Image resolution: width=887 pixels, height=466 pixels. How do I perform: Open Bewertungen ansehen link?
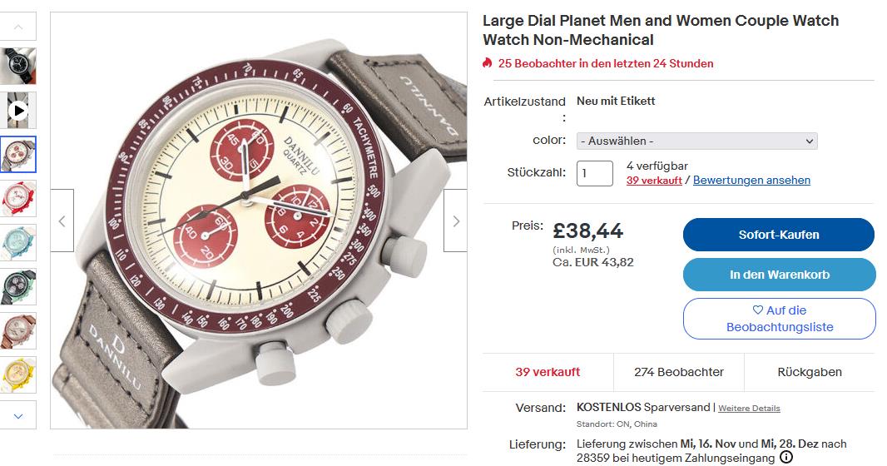751,181
